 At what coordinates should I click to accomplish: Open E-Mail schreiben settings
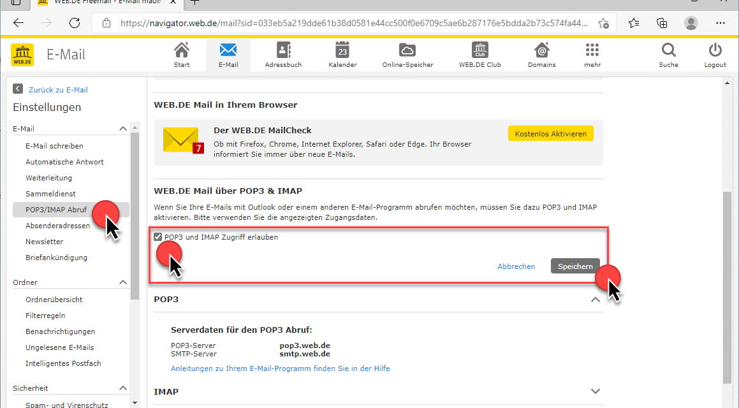click(54, 146)
